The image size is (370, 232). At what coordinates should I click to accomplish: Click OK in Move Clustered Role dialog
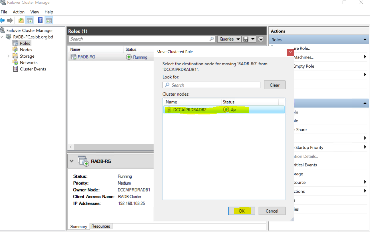tap(242, 211)
